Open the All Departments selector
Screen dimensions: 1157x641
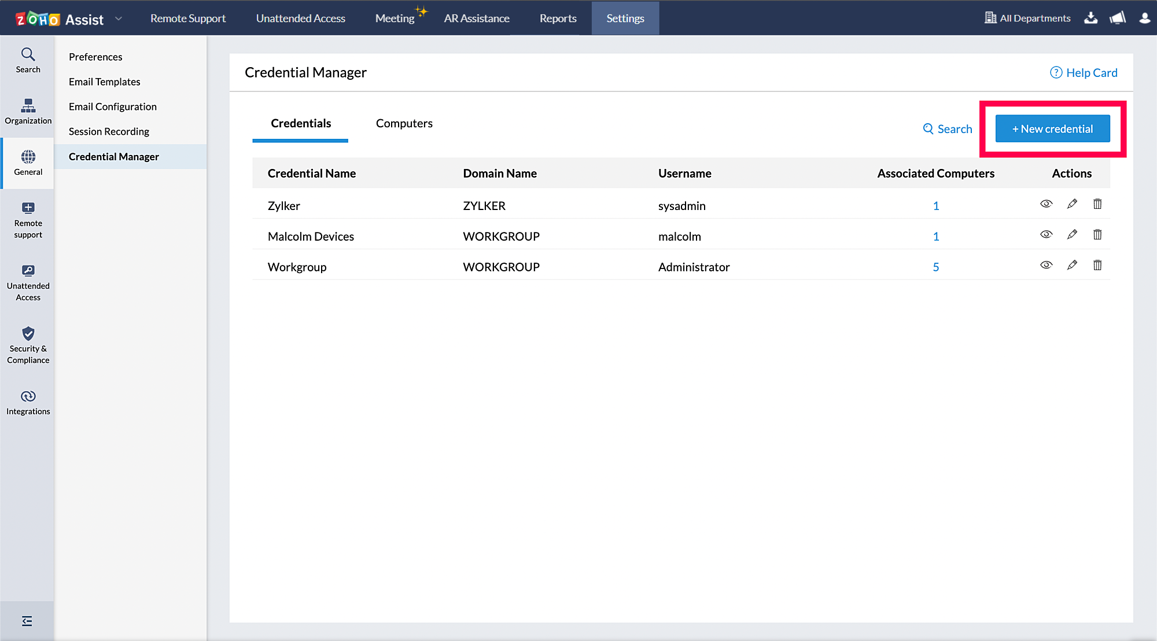click(1027, 18)
